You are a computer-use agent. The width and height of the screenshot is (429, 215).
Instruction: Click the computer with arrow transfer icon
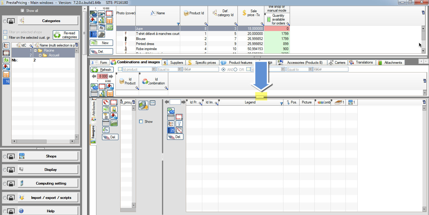[143, 105]
